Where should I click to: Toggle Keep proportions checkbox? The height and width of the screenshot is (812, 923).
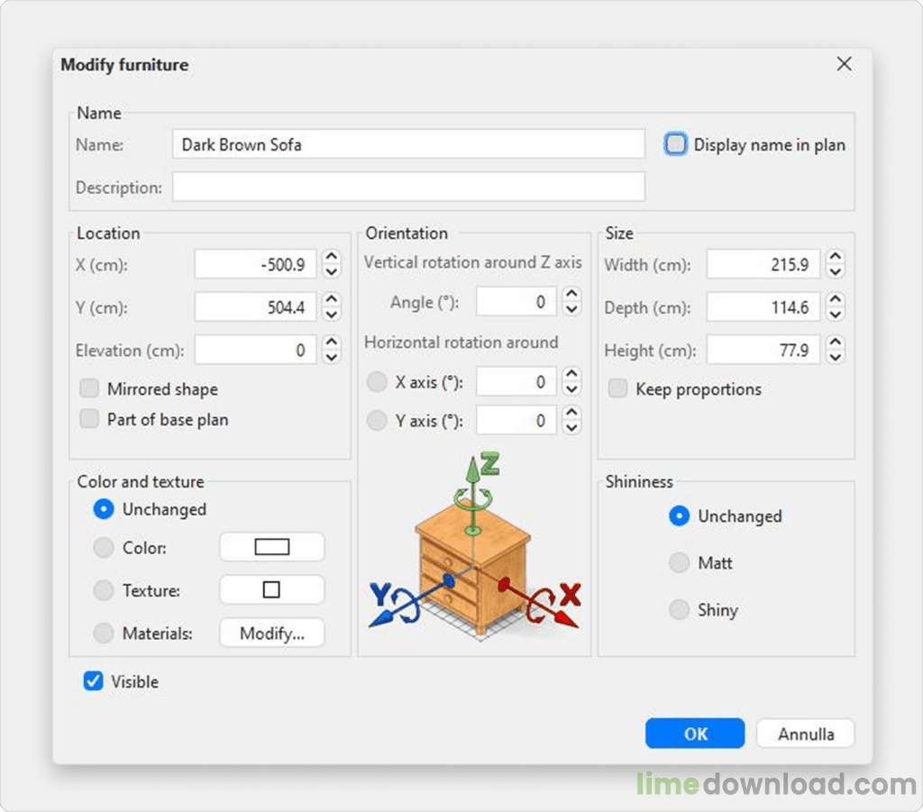[618, 388]
